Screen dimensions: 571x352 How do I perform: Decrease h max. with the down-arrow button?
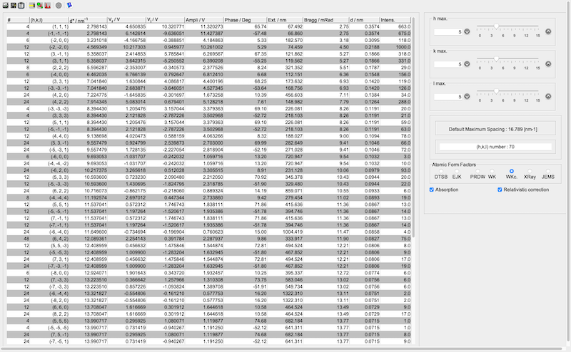(x=467, y=31)
